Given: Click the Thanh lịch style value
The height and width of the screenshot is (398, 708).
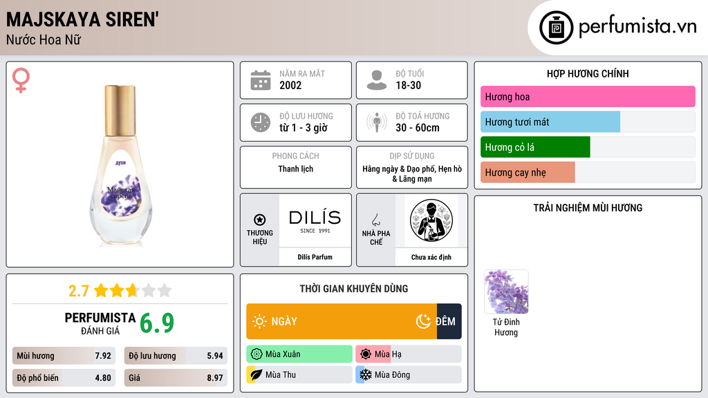Looking at the screenshot, I should [296, 169].
